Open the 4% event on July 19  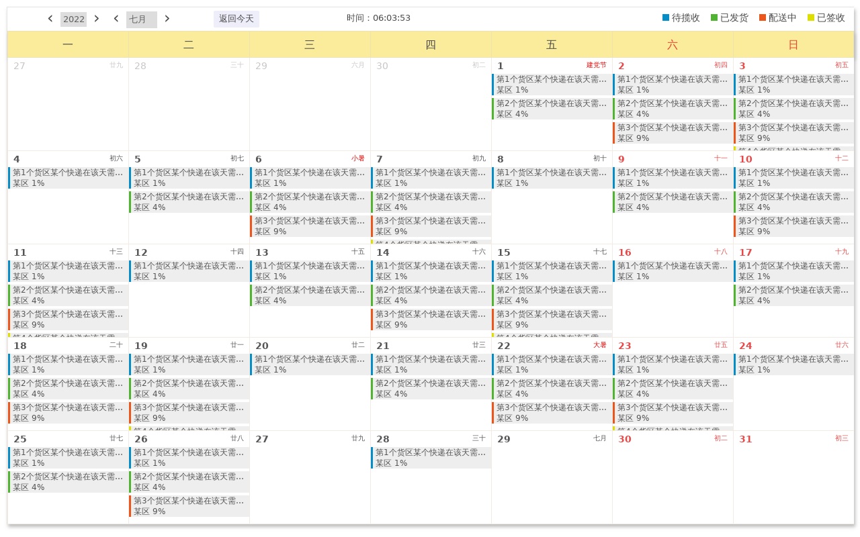pos(189,389)
